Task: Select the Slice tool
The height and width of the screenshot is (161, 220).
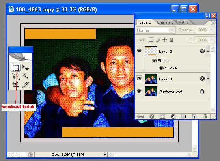Action: tap(26, 85)
